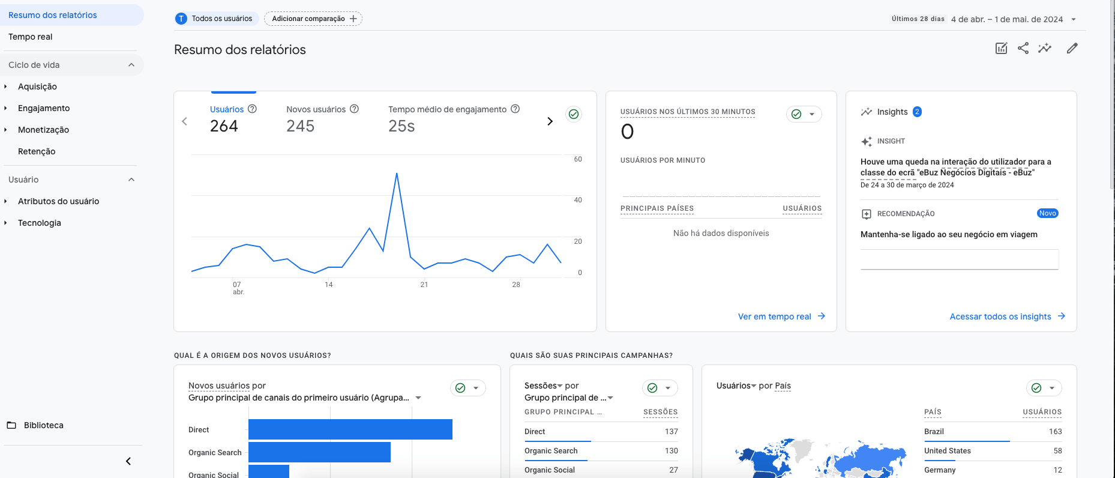Expand Aquisição in the sidebar

click(x=5, y=86)
